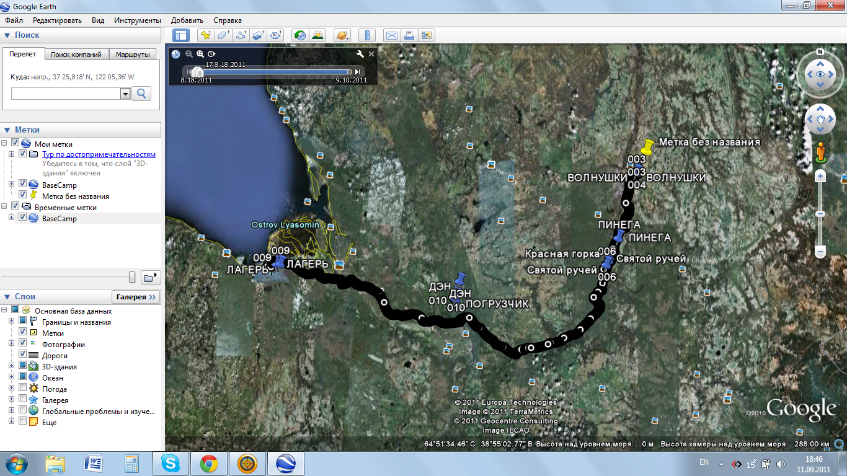The width and height of the screenshot is (847, 476).
Task: Open the Тур по достопримечательностям link
Action: [99, 154]
